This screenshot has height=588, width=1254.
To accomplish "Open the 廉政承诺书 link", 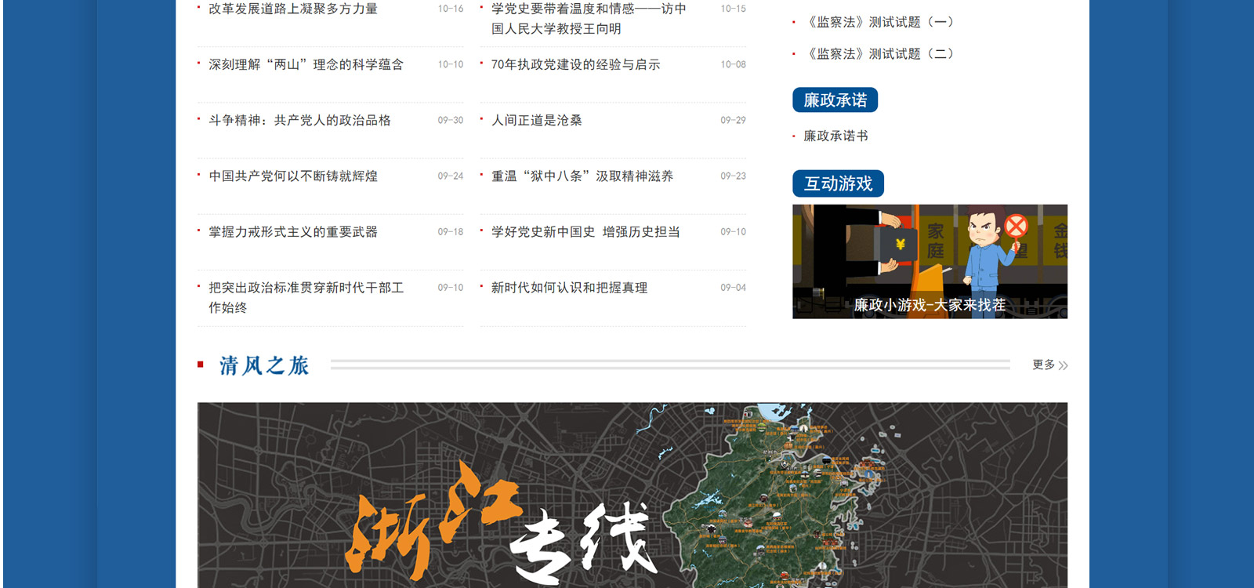I will (835, 136).
